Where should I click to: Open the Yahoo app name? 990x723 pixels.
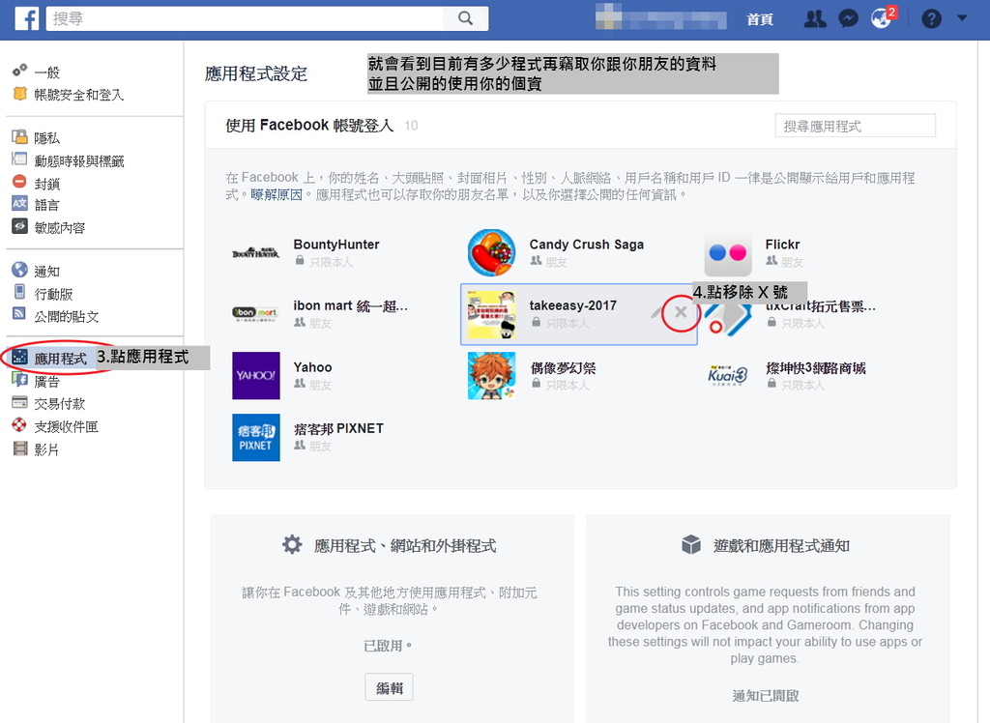(x=312, y=367)
